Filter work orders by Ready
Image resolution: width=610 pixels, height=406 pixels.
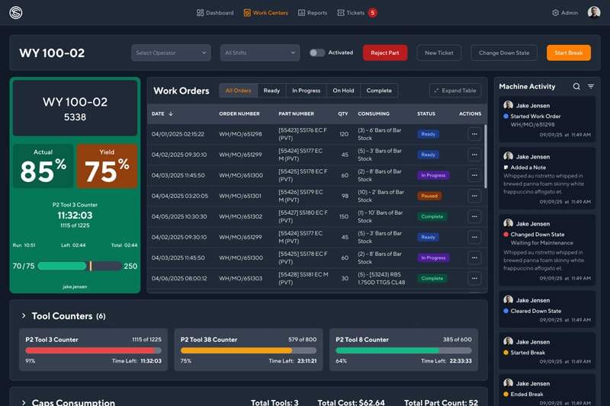[271, 91]
